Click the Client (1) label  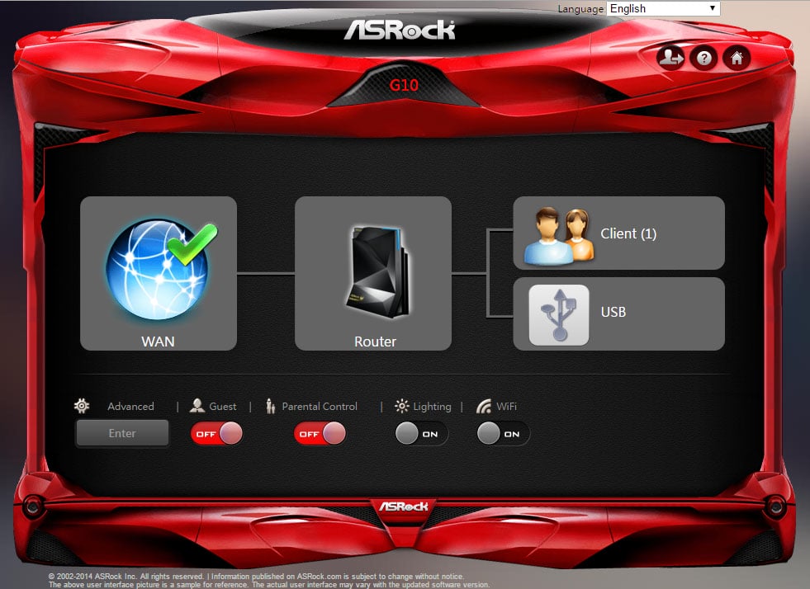pos(628,233)
